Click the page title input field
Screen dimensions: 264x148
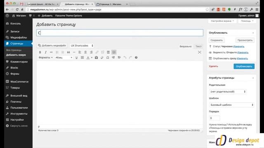pos(120,33)
